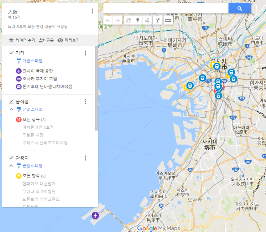Image resolution: width=266 pixels, height=232 pixels.
Task: Click the paint roller icon under 기타
Action: [x=19, y=61]
